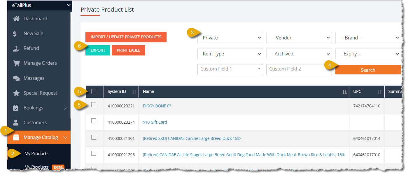Check the Retired SKU CANIDAE Duck 15lb checkbox
Viewport: 408px width, 175px height.
pos(94,137)
